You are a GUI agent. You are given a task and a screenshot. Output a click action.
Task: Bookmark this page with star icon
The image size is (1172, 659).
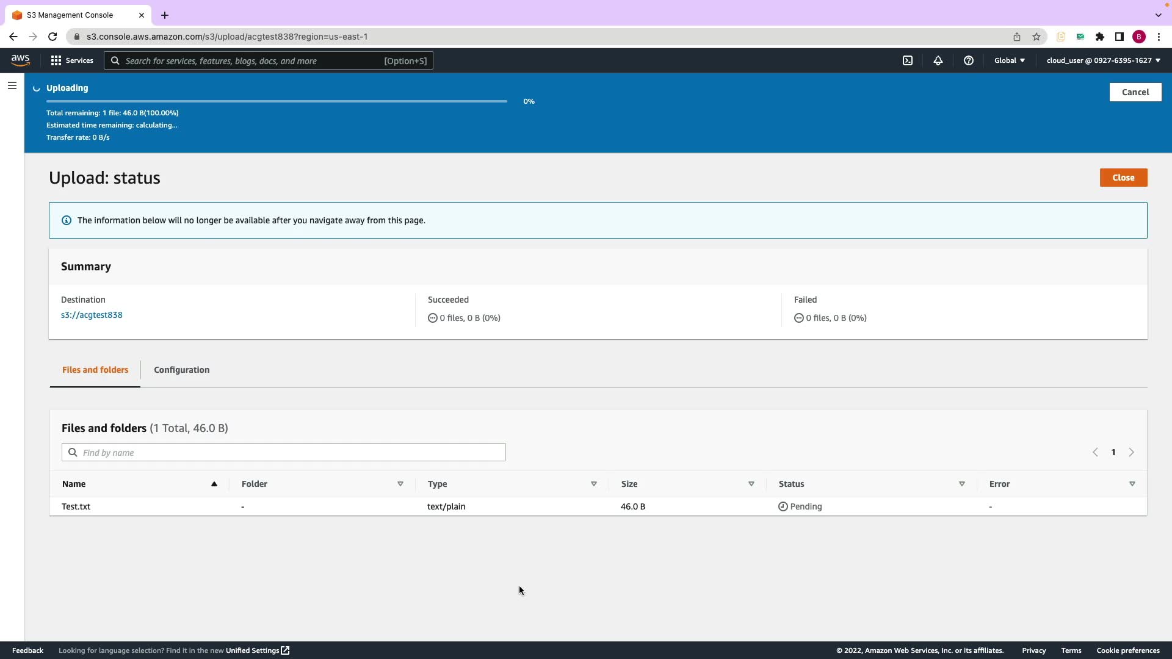(x=1036, y=37)
